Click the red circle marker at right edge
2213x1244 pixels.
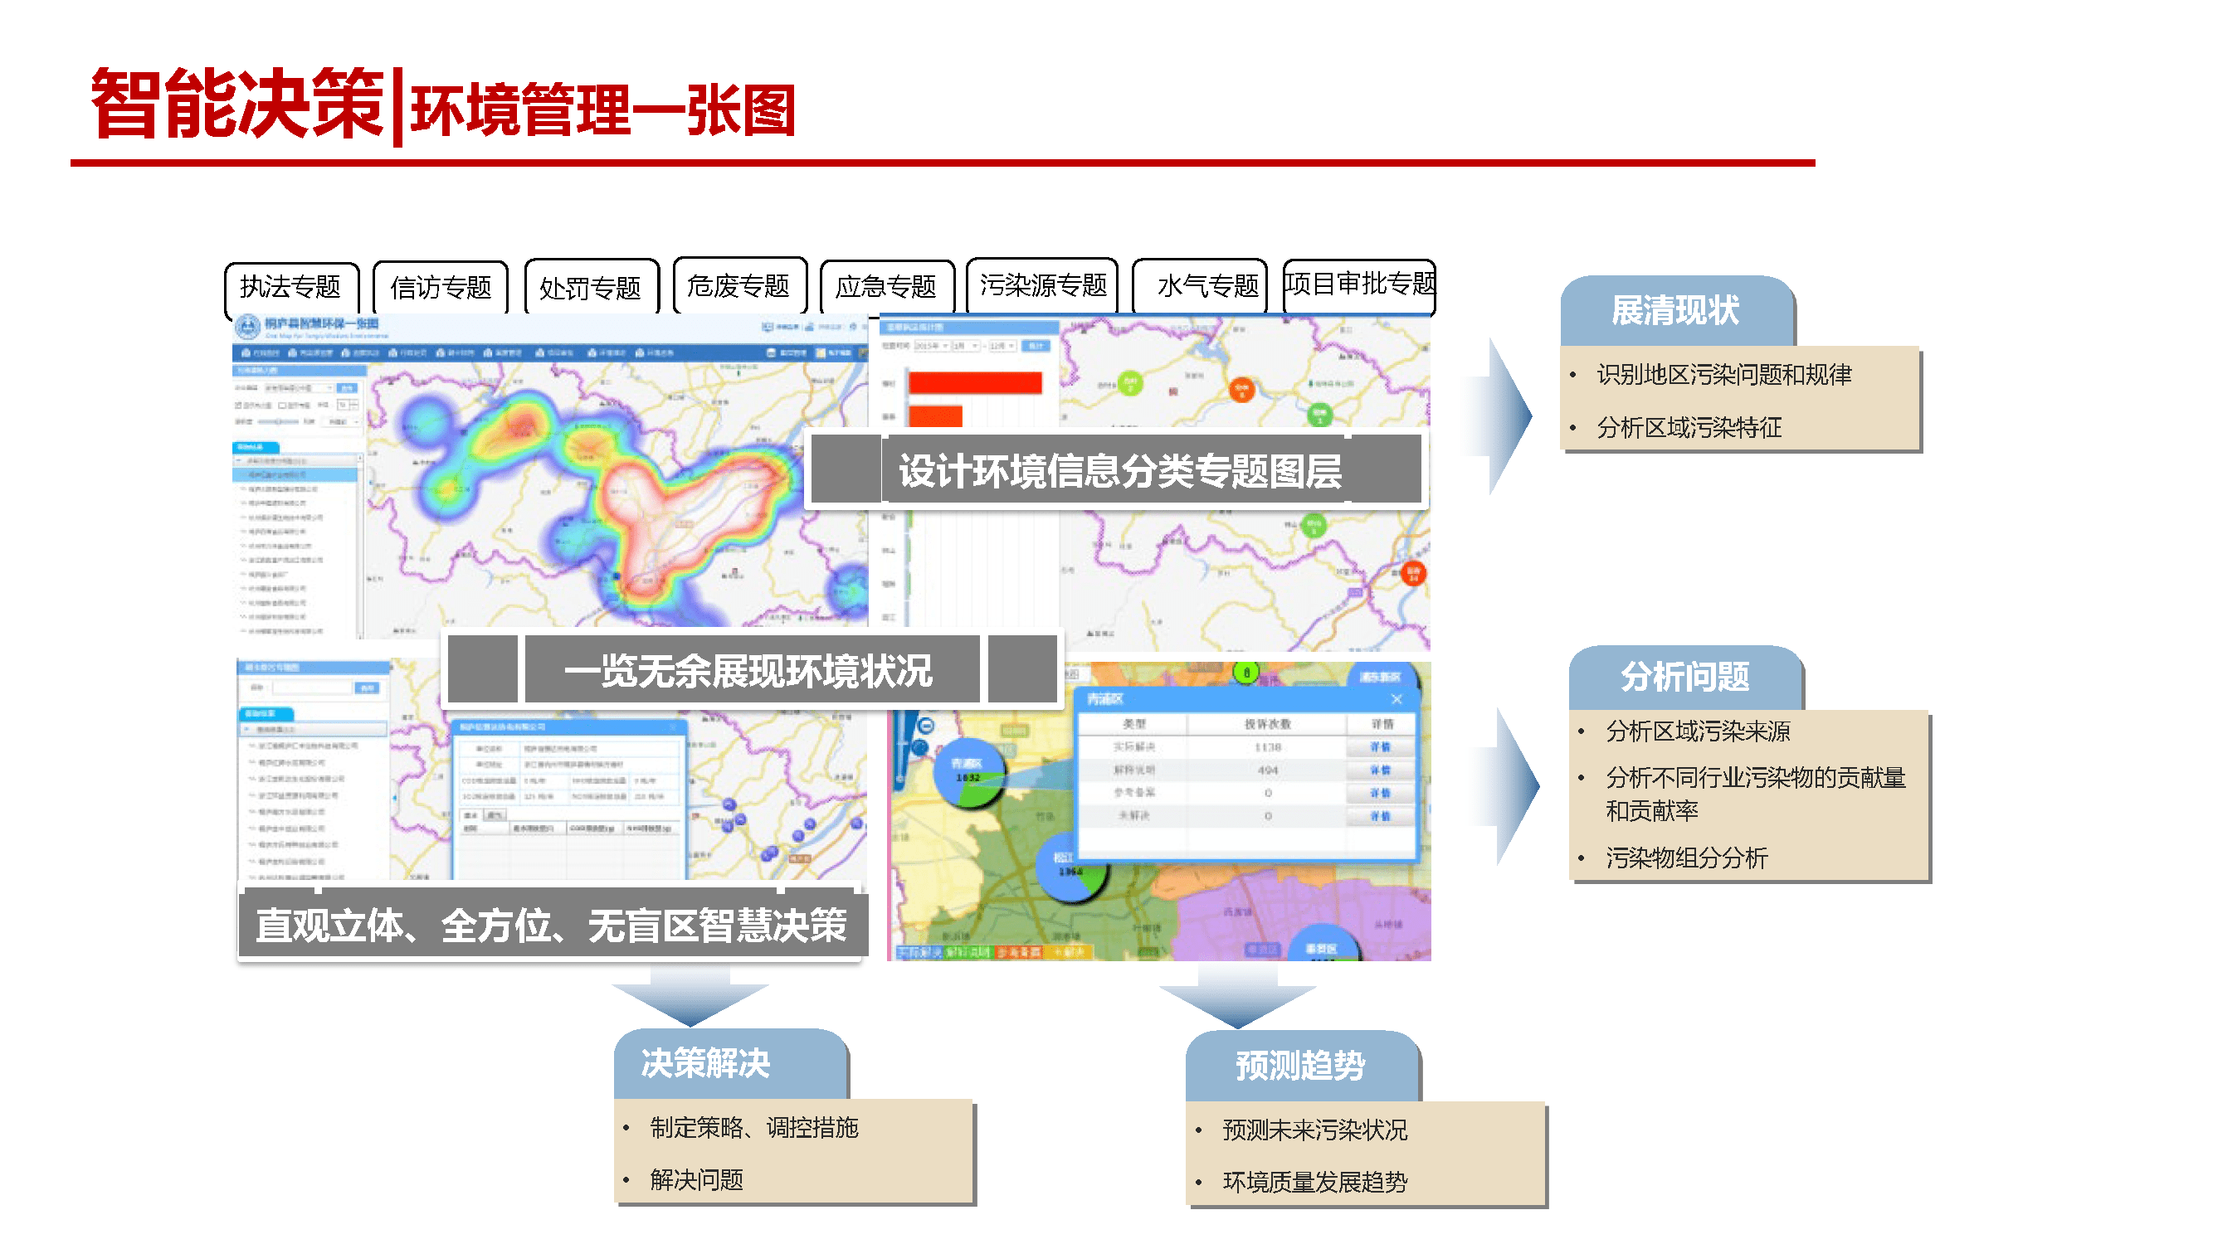click(1412, 572)
